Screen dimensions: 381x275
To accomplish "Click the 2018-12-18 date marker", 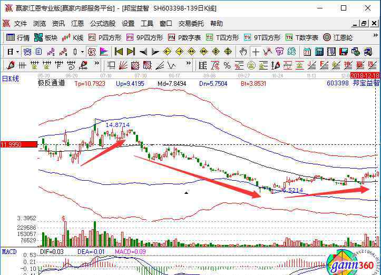I will pos(365,75).
